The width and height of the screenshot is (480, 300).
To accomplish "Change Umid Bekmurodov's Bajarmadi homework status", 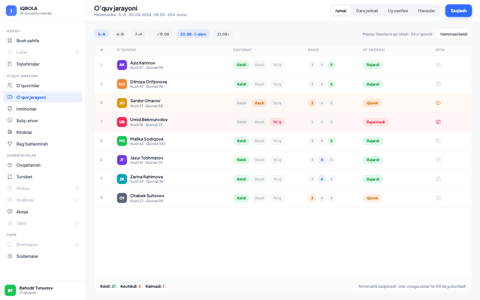I will pos(376,122).
